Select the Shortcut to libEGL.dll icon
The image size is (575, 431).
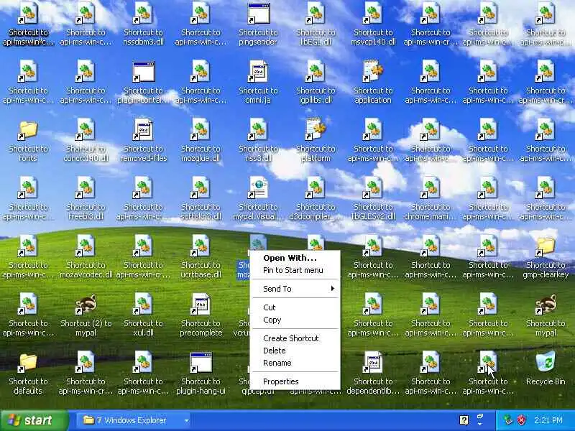[316, 24]
